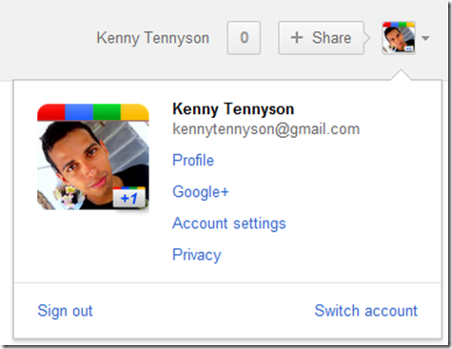The image size is (452, 349).
Task: Open the Profile link
Action: 193,160
